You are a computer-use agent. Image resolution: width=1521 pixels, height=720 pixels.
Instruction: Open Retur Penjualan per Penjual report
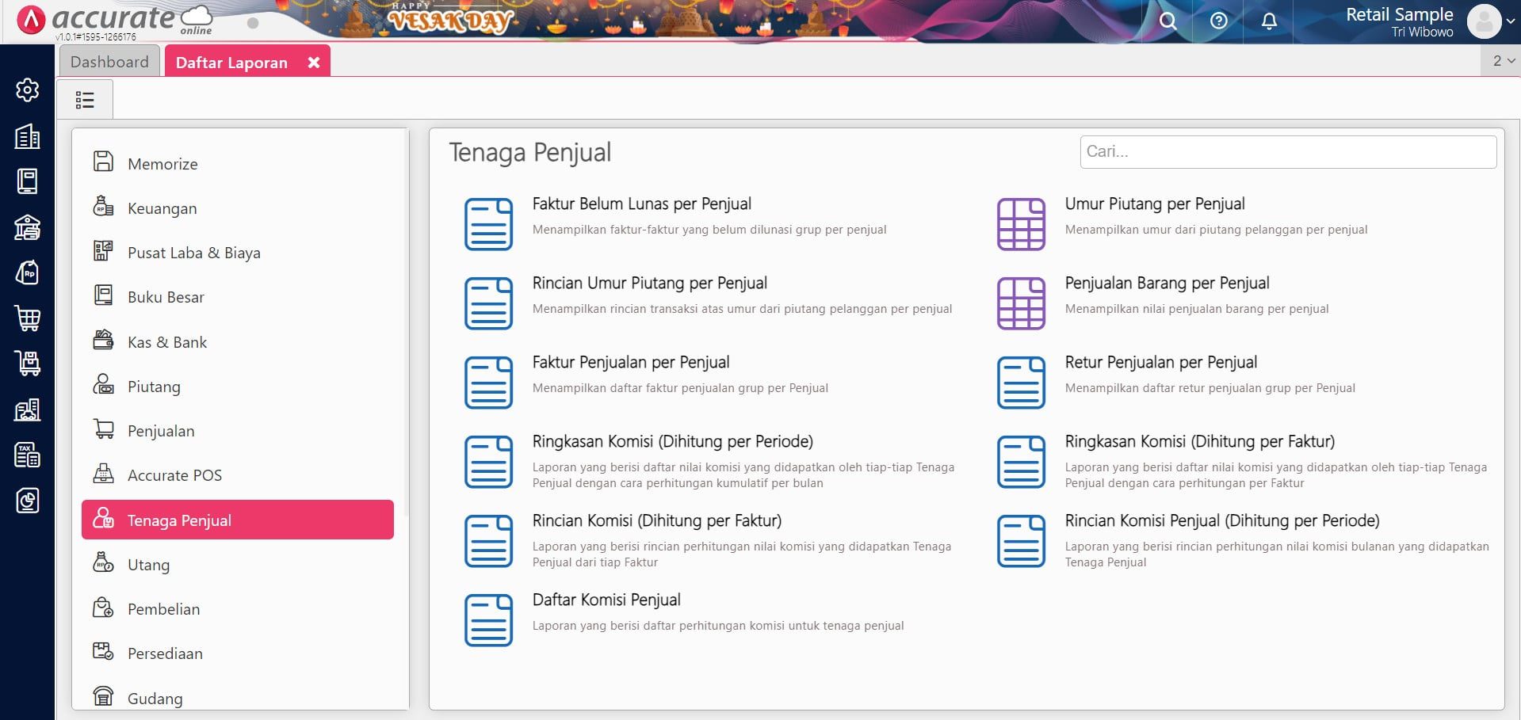coord(1160,363)
